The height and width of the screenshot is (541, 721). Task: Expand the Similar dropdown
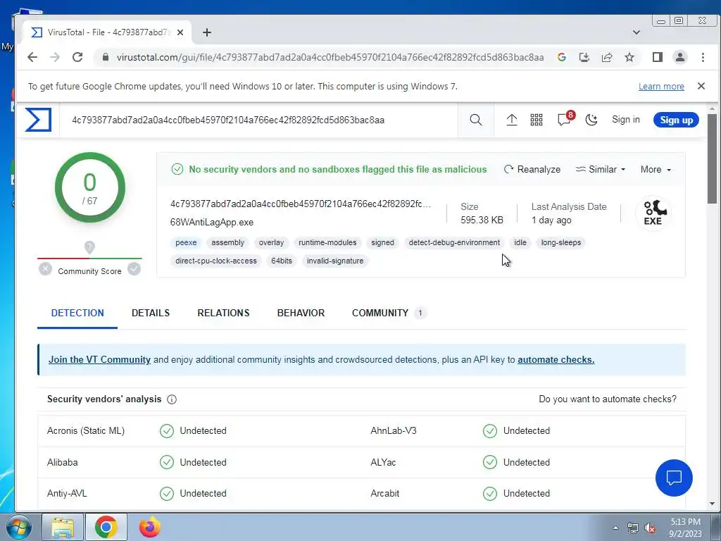[x=601, y=169]
